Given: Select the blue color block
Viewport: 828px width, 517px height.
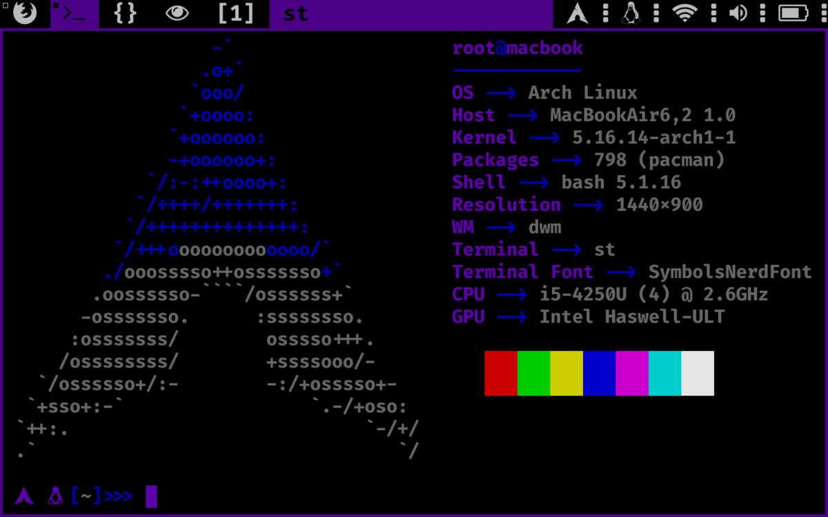Looking at the screenshot, I should pos(600,373).
